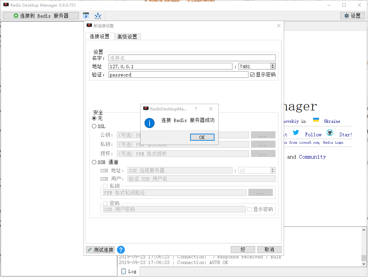Click the Ukraine link
Image resolution: width=368 pixels, height=278 pixels.
332,121
